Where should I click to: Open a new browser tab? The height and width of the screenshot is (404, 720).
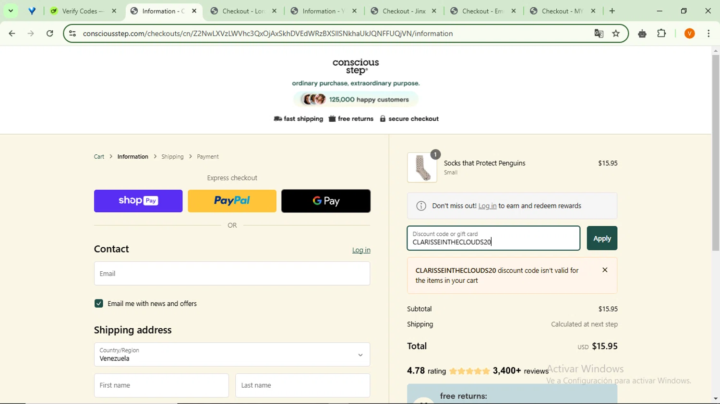click(x=612, y=11)
